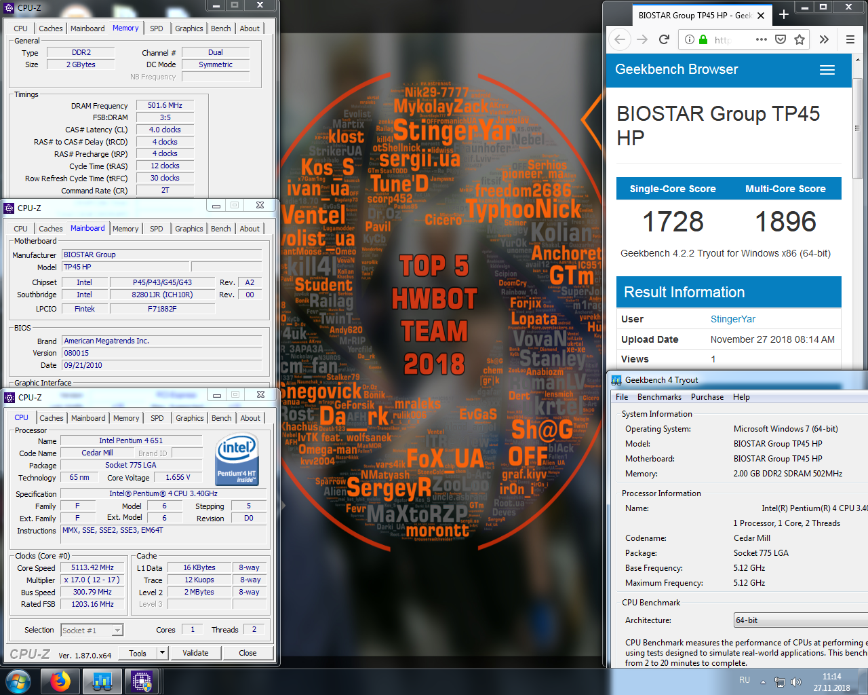Screen dimensions: 868x695
Task: Switch to Geekbench from the taskbar
Action: click(x=102, y=681)
